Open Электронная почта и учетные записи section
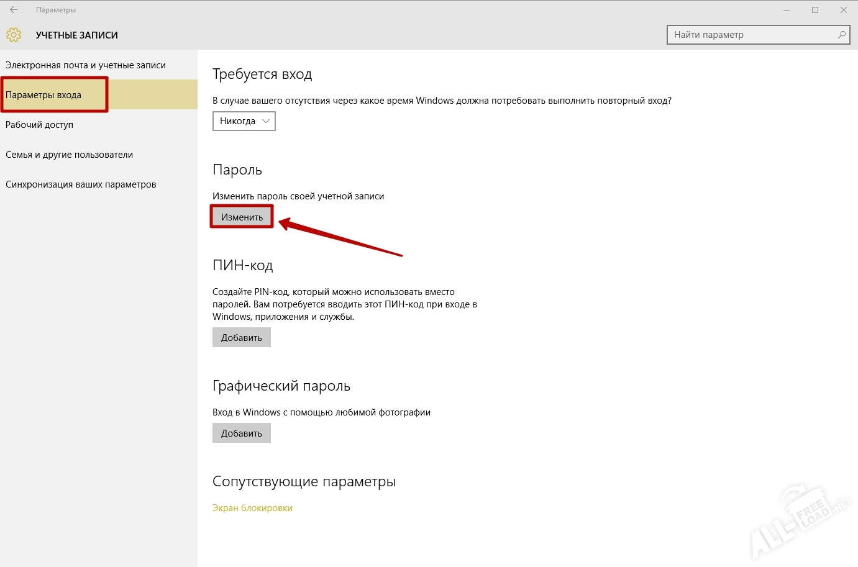This screenshot has width=858, height=567. click(x=86, y=65)
